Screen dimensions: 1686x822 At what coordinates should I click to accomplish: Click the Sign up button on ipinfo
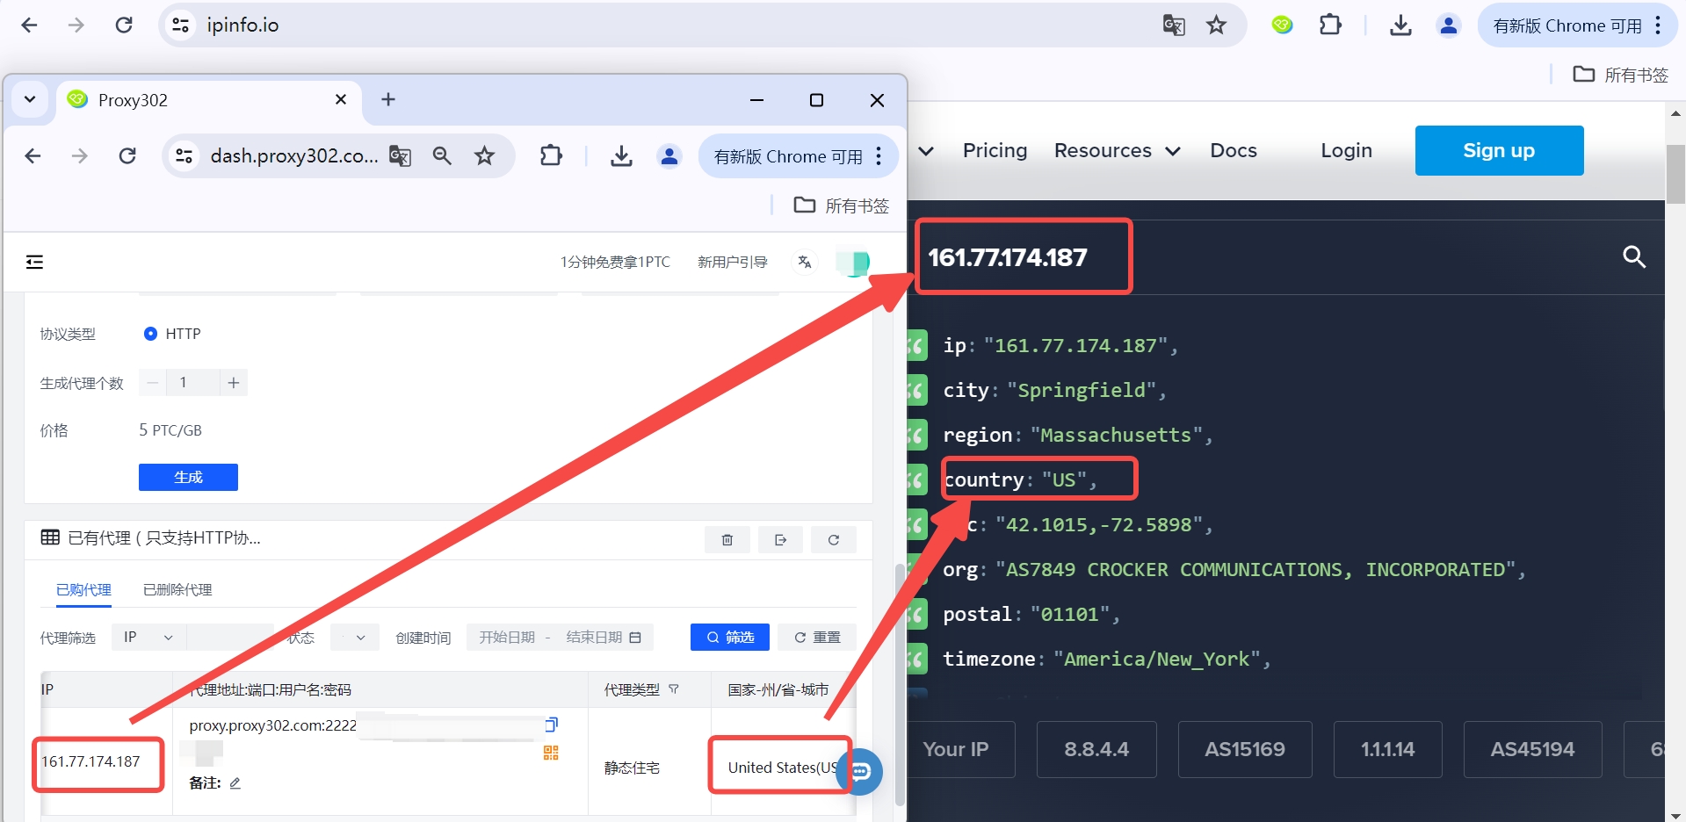[1499, 150]
